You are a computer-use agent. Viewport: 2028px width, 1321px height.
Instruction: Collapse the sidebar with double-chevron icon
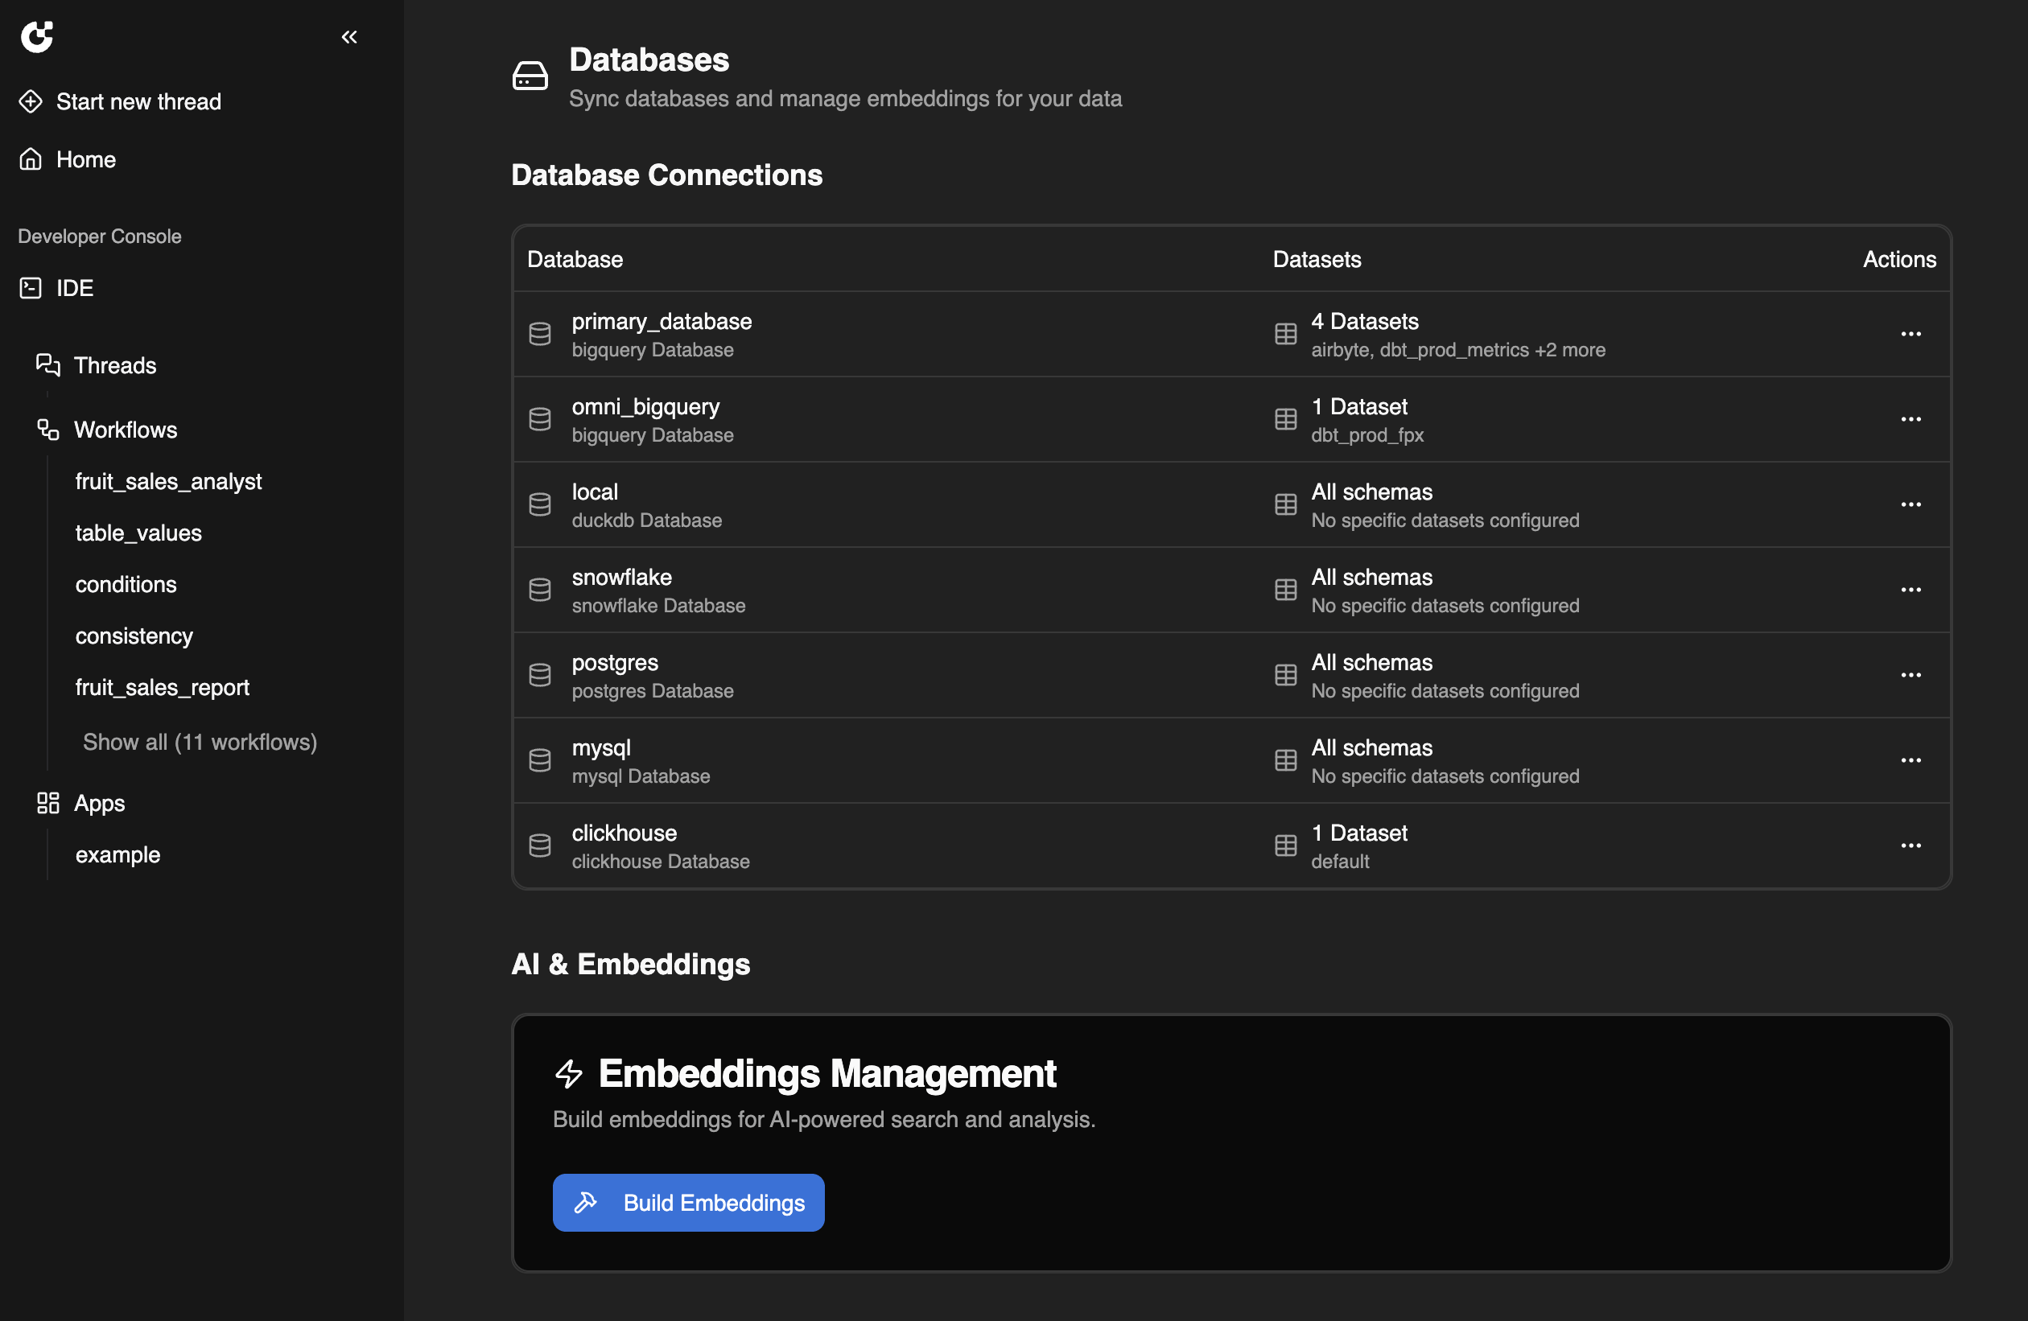(x=349, y=37)
